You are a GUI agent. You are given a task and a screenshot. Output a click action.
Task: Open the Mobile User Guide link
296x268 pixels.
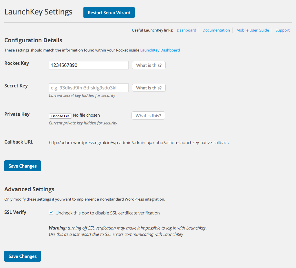tap(253, 30)
